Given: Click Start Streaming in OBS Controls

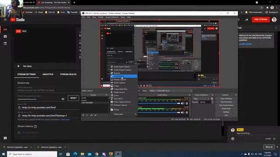Looking at the screenshot, I should click(226, 99).
